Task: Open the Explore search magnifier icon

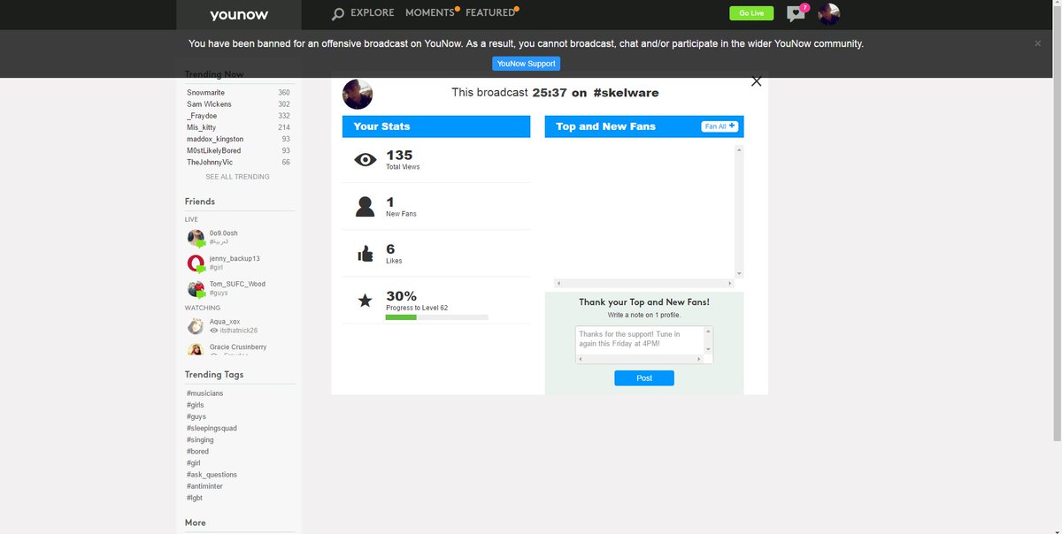Action: click(x=338, y=14)
